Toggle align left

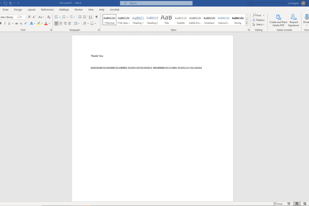(x=56, y=23)
